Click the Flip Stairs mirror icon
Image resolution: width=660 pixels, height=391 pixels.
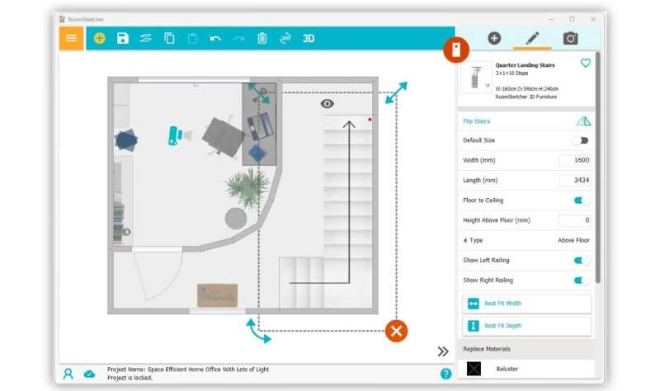[x=583, y=121]
